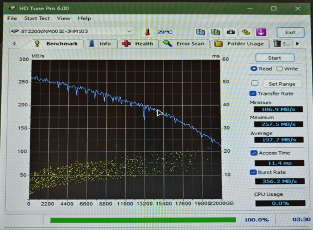Viewport: 313px width, 230px height.
Task: Select the Read radio button
Action: click(x=254, y=69)
